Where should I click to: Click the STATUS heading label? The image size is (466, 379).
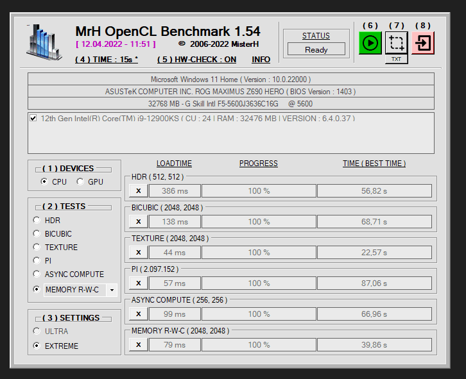(316, 36)
